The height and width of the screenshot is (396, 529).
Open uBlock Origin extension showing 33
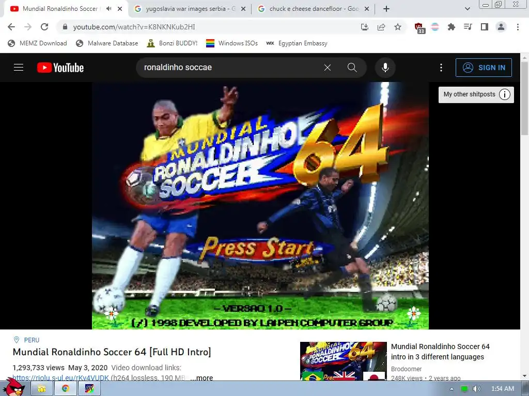click(x=419, y=28)
